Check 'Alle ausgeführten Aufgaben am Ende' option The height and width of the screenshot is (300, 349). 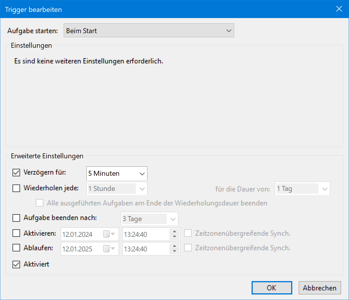tap(40, 203)
